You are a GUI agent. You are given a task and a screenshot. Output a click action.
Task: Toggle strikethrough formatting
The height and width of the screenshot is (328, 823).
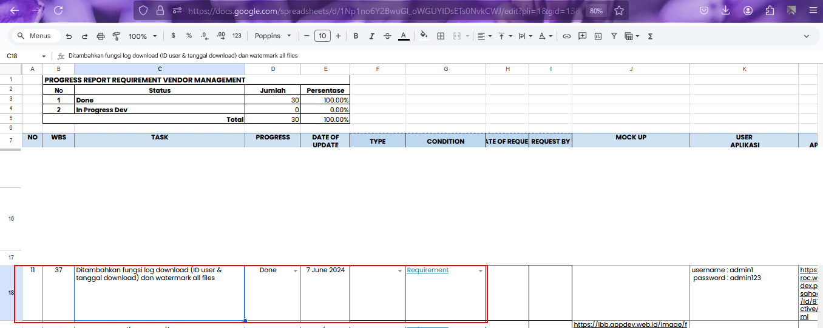[x=387, y=36]
